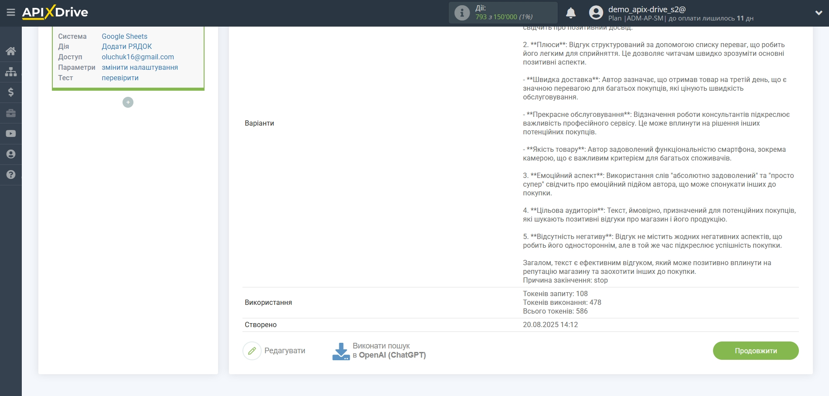Screen dimensions: 829x396
Task: Click the Параметри label
Action: pyautogui.click(x=77, y=67)
